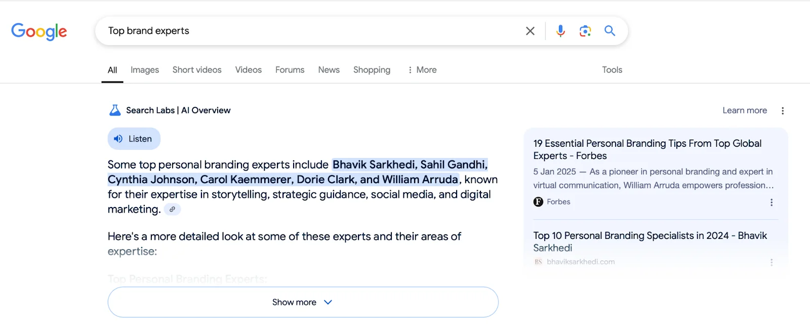This screenshot has width=810, height=328.
Task: Open '19 Essential Personal Branding Tips' Forbes article
Action: [x=647, y=150]
